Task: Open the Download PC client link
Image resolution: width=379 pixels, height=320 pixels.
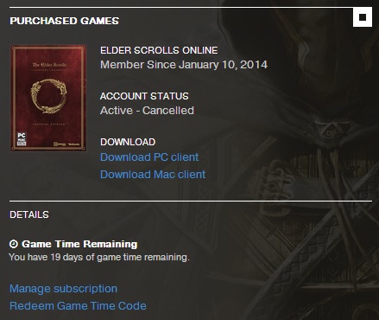Action: point(149,157)
